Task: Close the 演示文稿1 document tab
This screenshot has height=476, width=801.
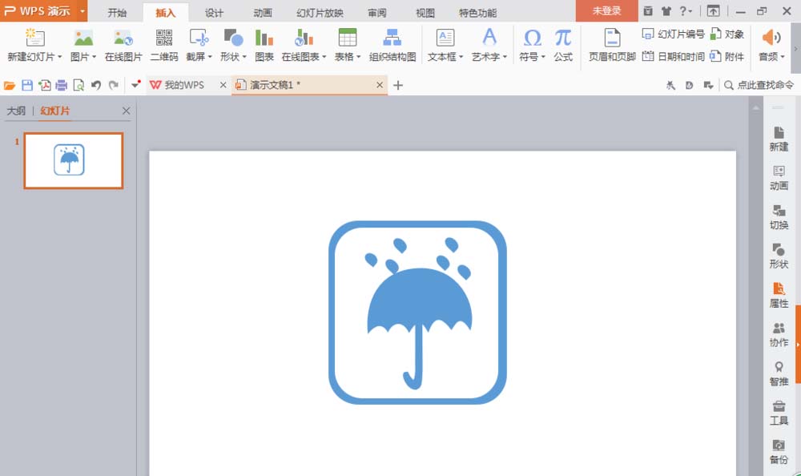Action: 380,85
